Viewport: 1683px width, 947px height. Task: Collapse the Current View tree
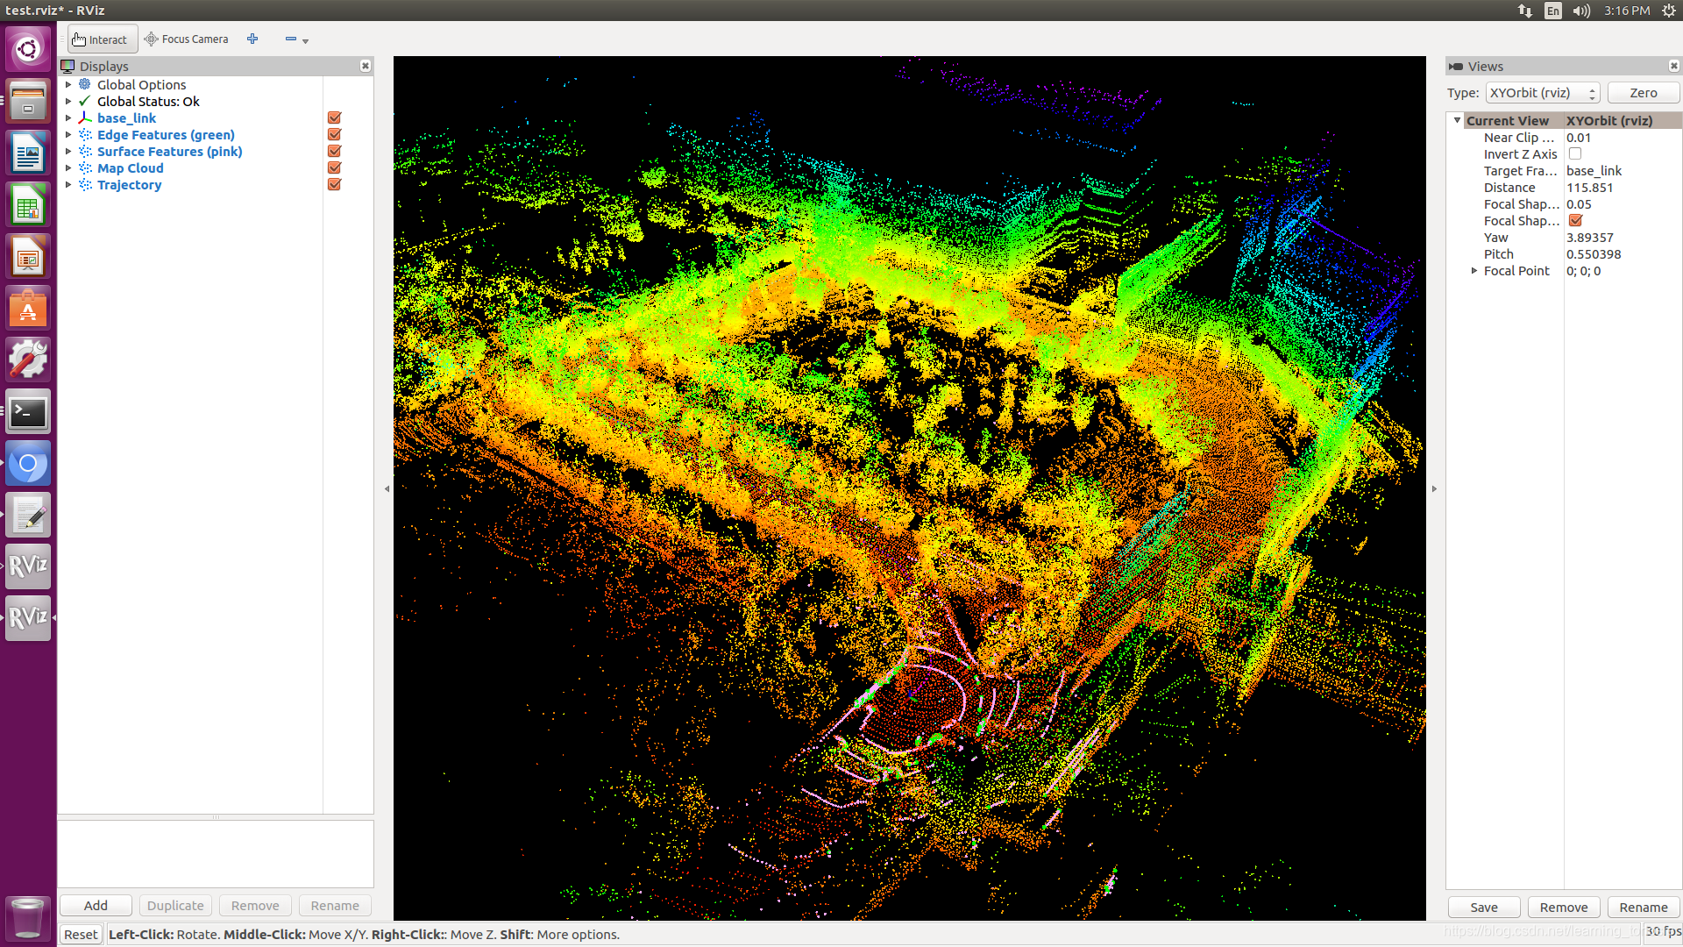[1458, 121]
